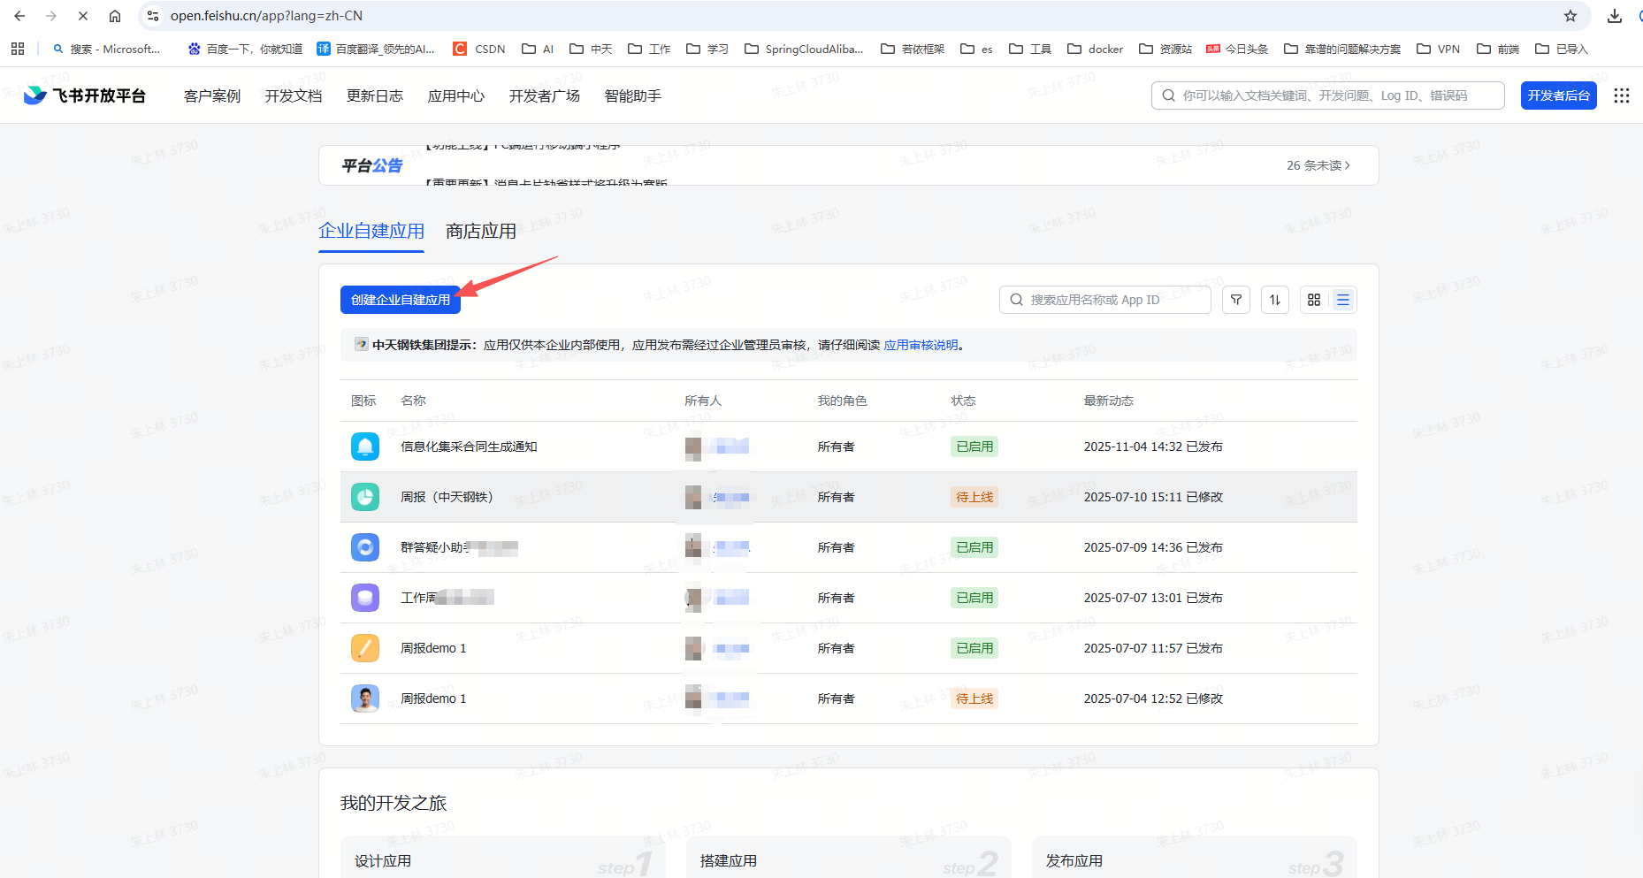Switch to the 商店应用 tab
Screen dimensions: 1643x878
(x=479, y=231)
